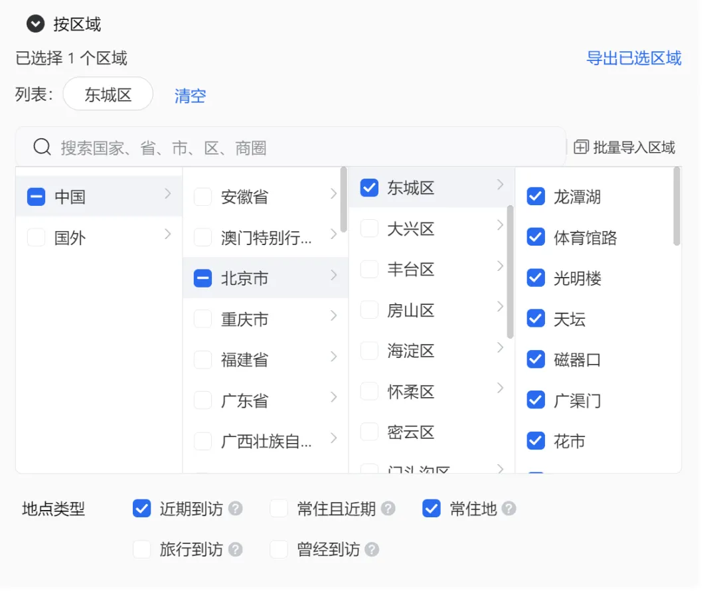
Task: Open search by clicking the magnifier icon
Action: point(41,146)
